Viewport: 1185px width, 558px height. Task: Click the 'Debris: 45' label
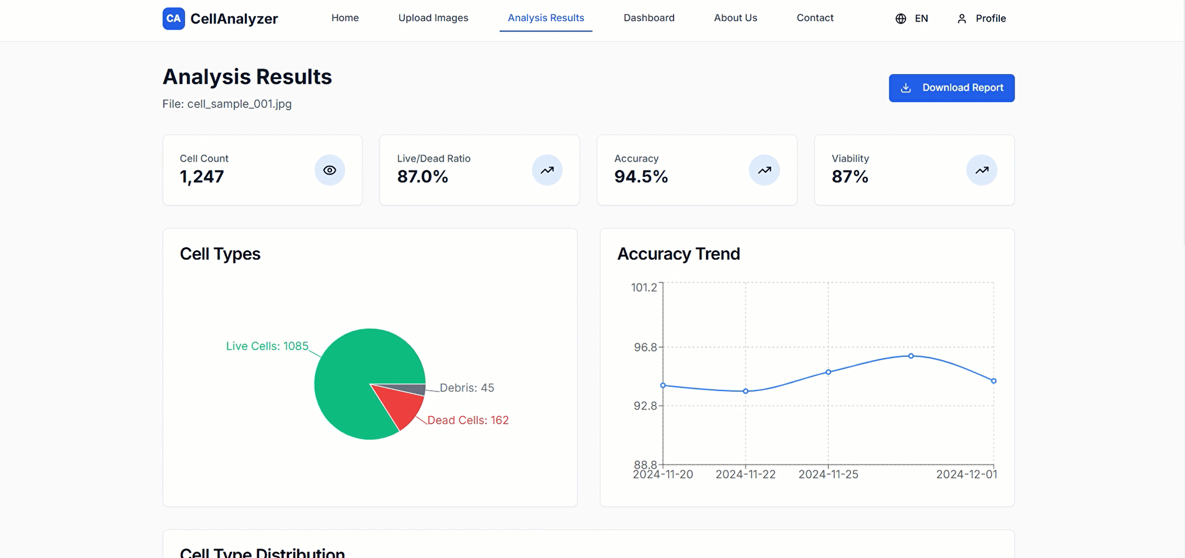point(467,388)
